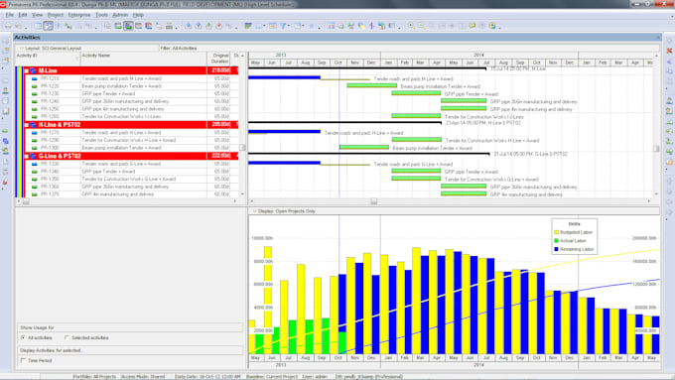Click the Original Duration column header

point(219,59)
